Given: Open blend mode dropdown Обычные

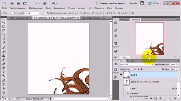Looking at the screenshot, I should tap(137, 65).
